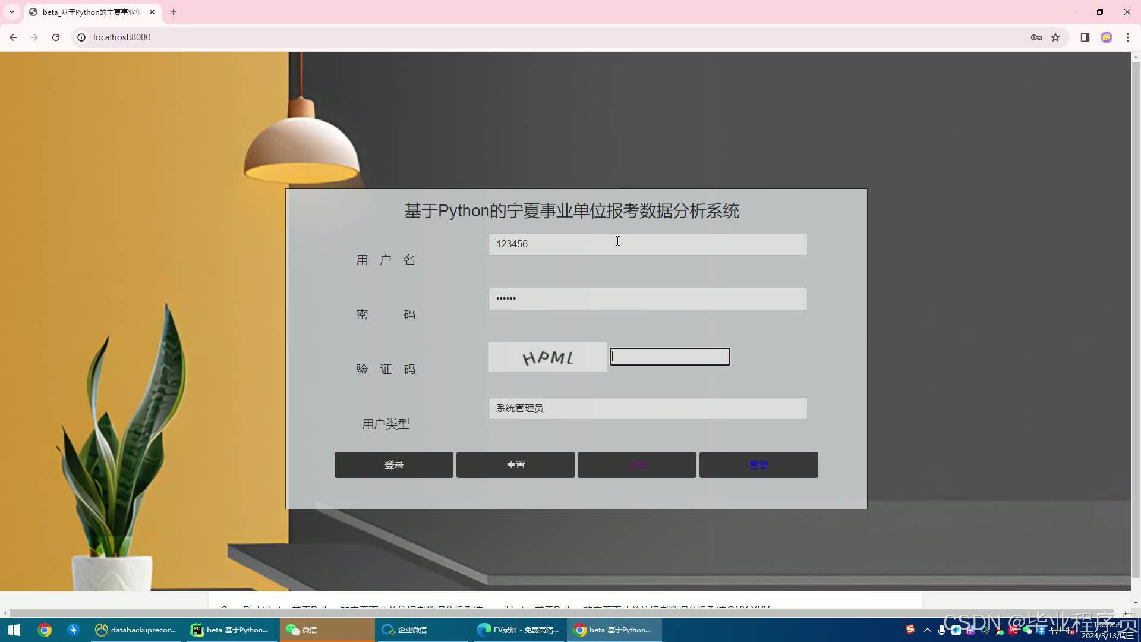View site information icon in address bar
Viewport: 1141px width, 642px height.
[x=81, y=37]
